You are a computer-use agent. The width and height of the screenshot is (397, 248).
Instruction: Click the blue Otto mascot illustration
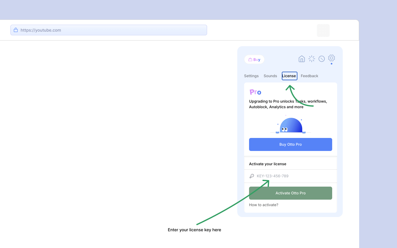(x=291, y=126)
